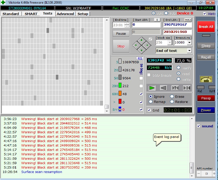The image size is (218, 180).
Task: Select the PIO access radio button
Action: point(166,13)
